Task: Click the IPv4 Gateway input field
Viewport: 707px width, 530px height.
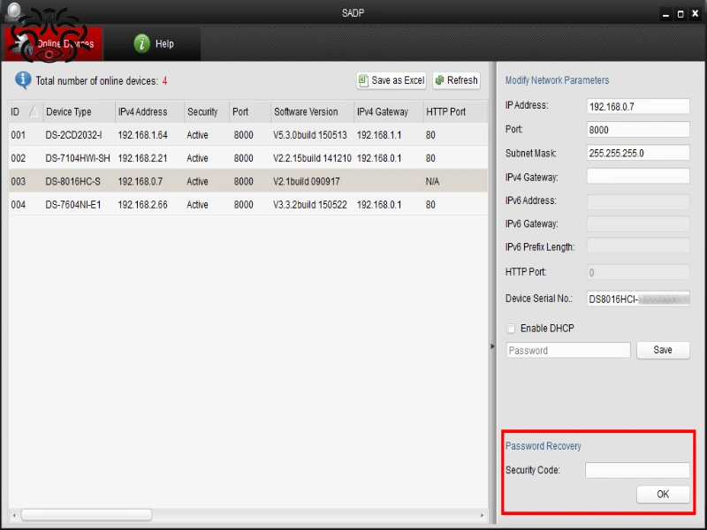Action: tap(637, 177)
